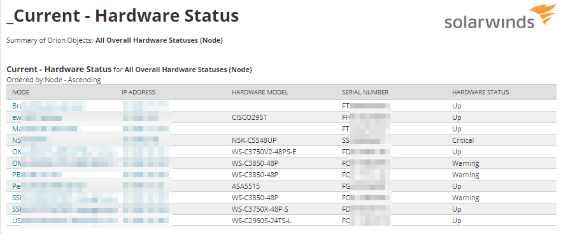The image size is (561, 234).
Task: Click the SERIAL NUMBER column header
Action: pos(365,92)
